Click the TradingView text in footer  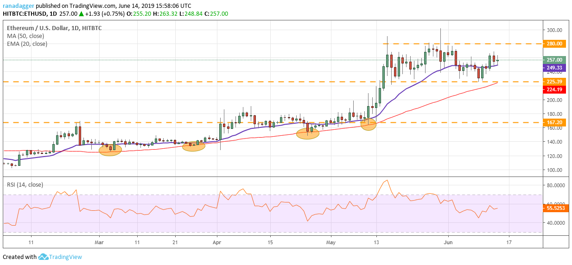click(66, 257)
